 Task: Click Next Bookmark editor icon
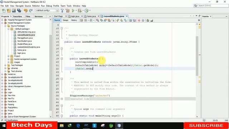[122, 20]
